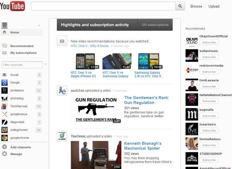
Task: Open dropdown arrow beside Filter channels
Action: pyautogui.click(x=46, y=64)
